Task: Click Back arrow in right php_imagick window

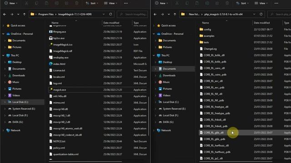Action: [x=155, y=14]
